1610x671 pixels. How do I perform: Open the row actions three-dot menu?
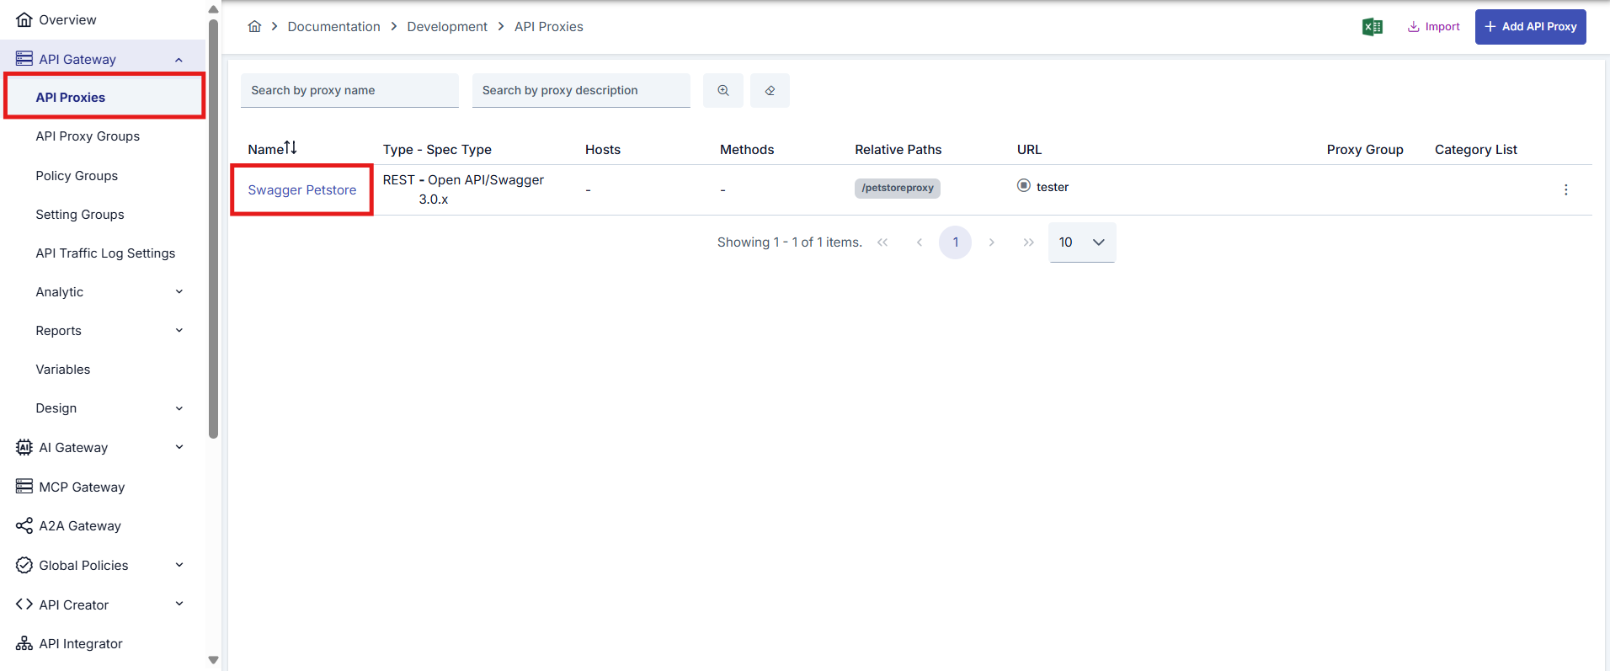(1565, 190)
